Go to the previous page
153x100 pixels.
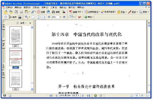coord(56,95)
